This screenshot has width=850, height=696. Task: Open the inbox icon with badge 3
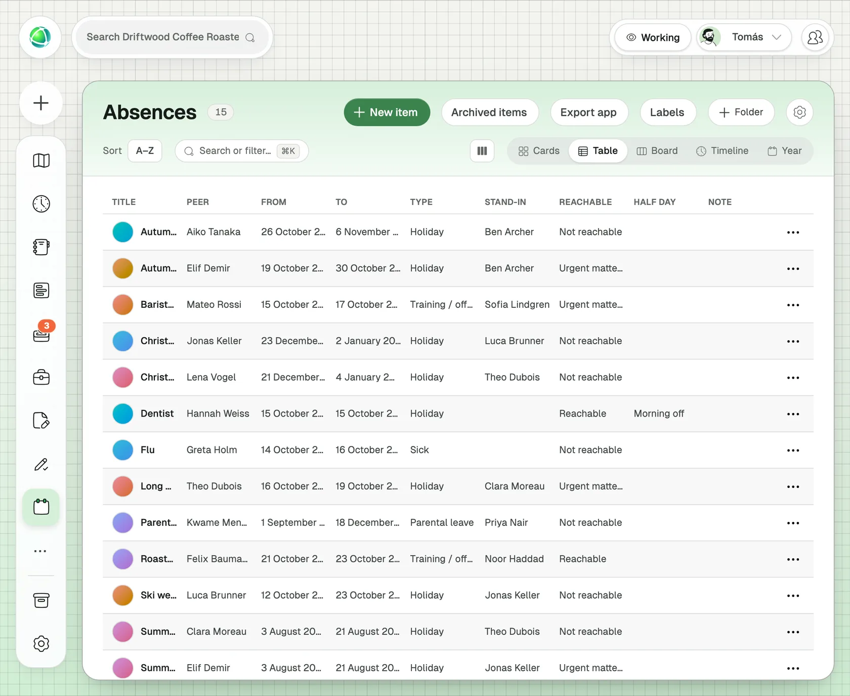point(41,334)
